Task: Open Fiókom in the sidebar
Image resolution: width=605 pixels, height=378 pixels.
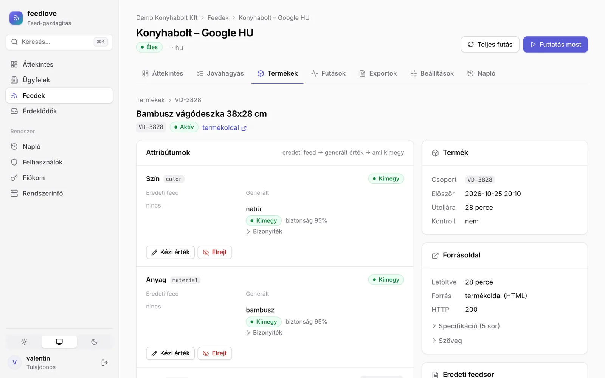Action: [59, 178]
